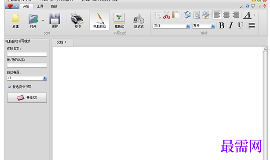Image resolution: width=270 pixels, height=160 pixels.
Task: Click the magnifier find icon
Action: pos(197,15)
